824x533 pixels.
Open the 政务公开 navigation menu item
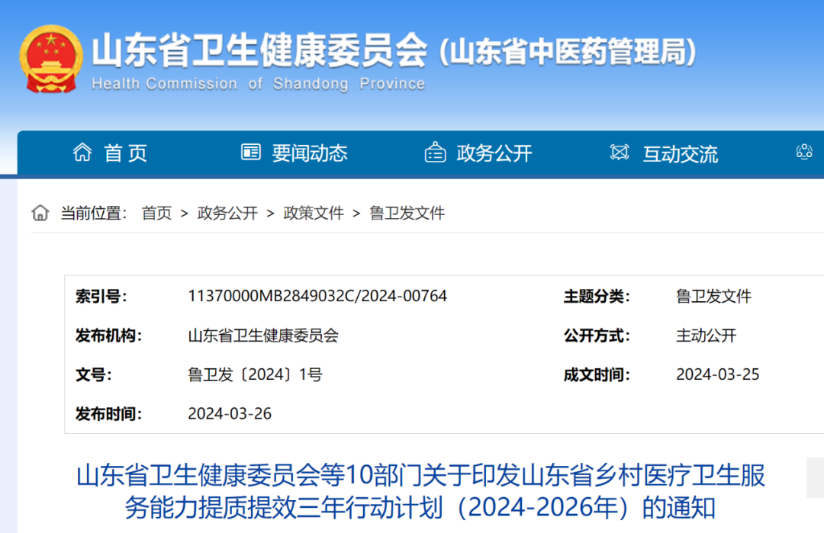[x=494, y=153]
